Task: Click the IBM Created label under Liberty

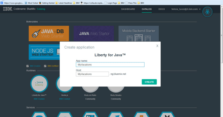Action: 39,99
